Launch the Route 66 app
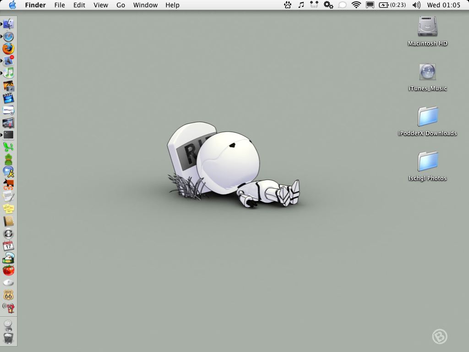Viewport: 469px width, 352px height. 8,293
